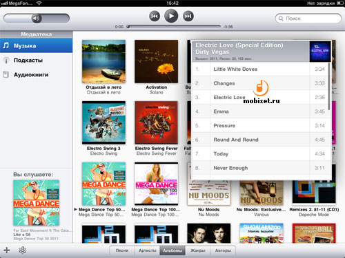The width and height of the screenshot is (345, 258).
Task: Open Аудиокниги in the sidebar
Action: (x=37, y=75)
